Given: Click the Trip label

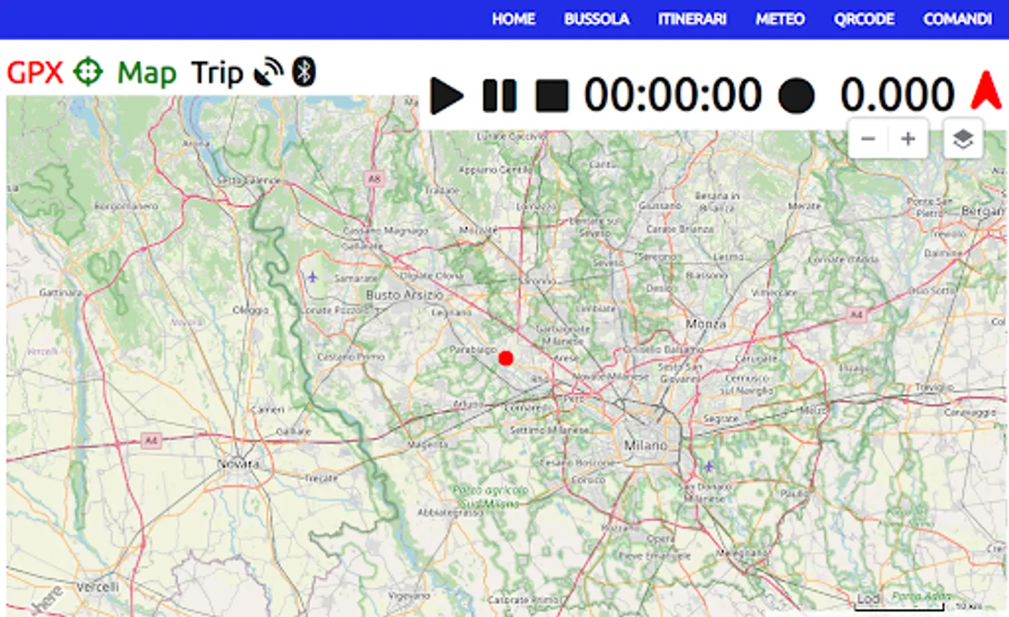Looking at the screenshot, I should tap(217, 73).
